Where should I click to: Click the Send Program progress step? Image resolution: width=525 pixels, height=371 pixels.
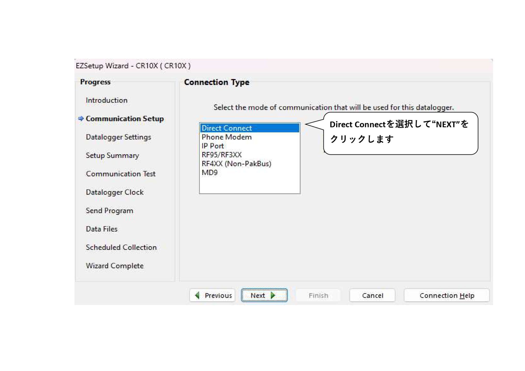110,211
